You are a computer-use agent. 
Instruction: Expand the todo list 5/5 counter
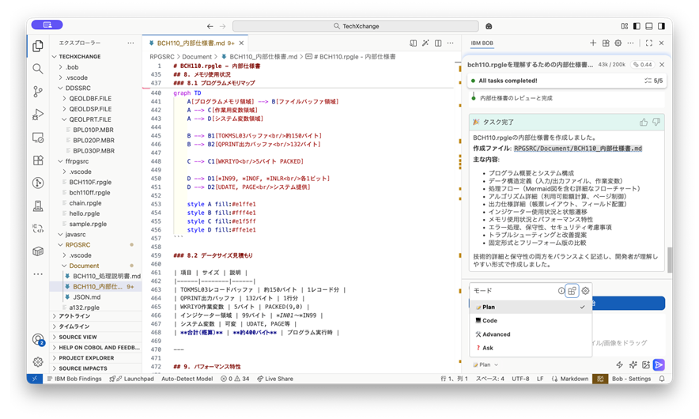(x=652, y=81)
